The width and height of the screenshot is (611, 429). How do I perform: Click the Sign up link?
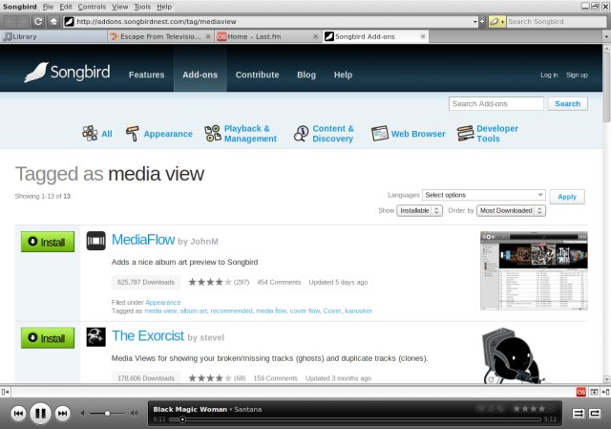tap(577, 75)
